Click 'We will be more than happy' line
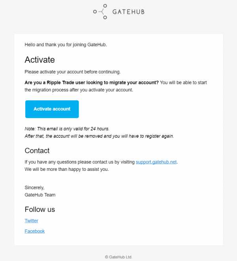 click(66, 169)
